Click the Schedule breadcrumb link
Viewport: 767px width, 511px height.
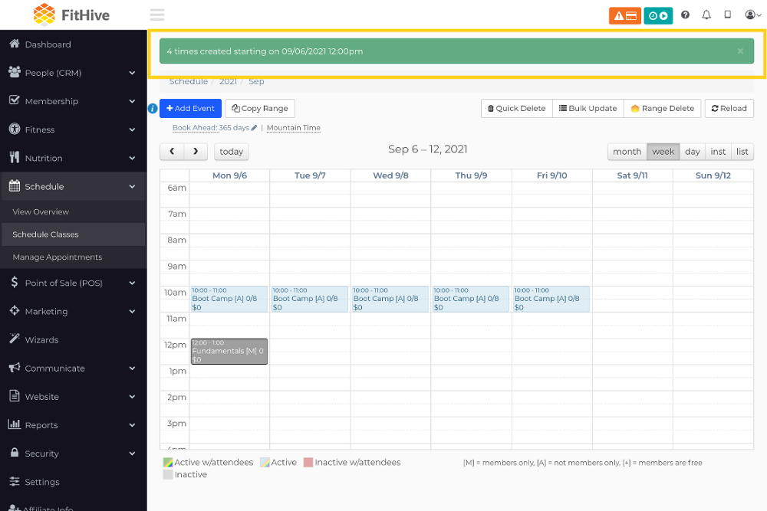189,81
